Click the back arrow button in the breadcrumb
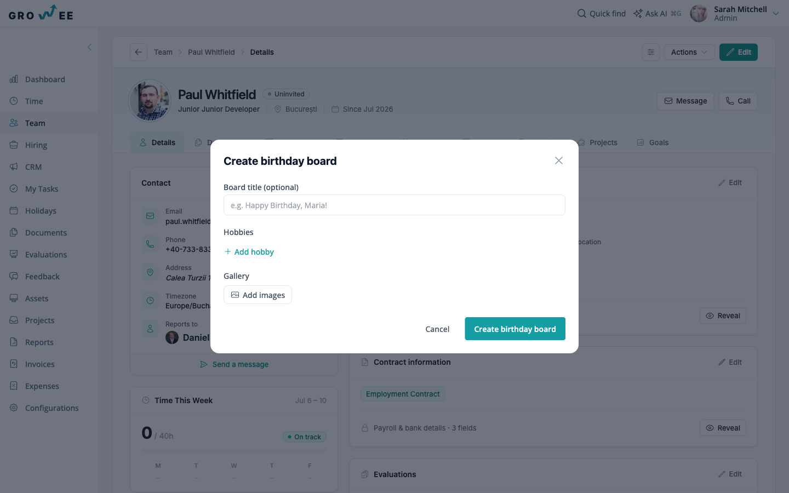The width and height of the screenshot is (789, 493). click(x=138, y=52)
